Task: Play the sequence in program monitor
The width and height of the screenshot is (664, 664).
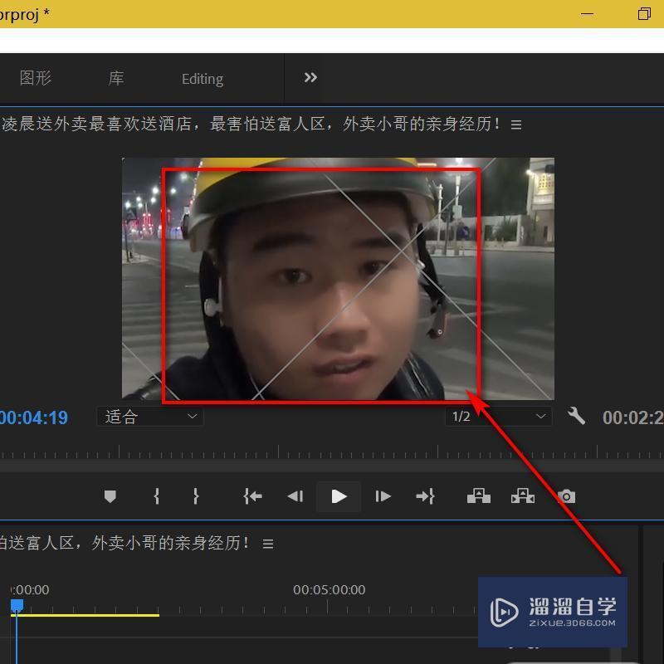Action: pyautogui.click(x=339, y=496)
